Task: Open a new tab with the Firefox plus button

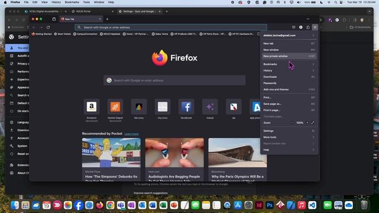Action: [107, 19]
